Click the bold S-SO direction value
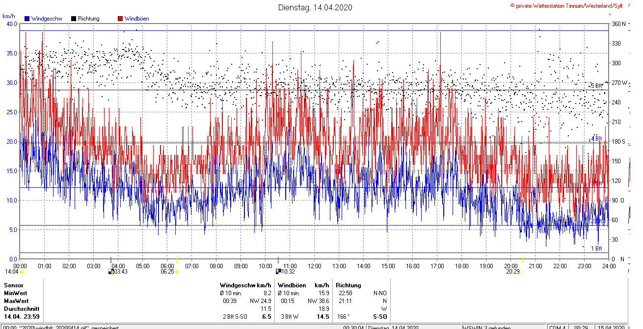The image size is (643, 329). pos(379,317)
